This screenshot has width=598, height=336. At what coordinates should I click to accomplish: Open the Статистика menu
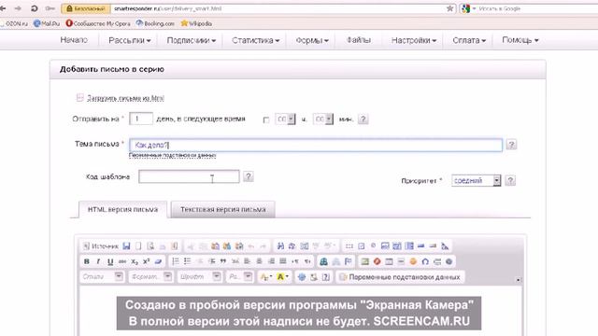tap(256, 40)
